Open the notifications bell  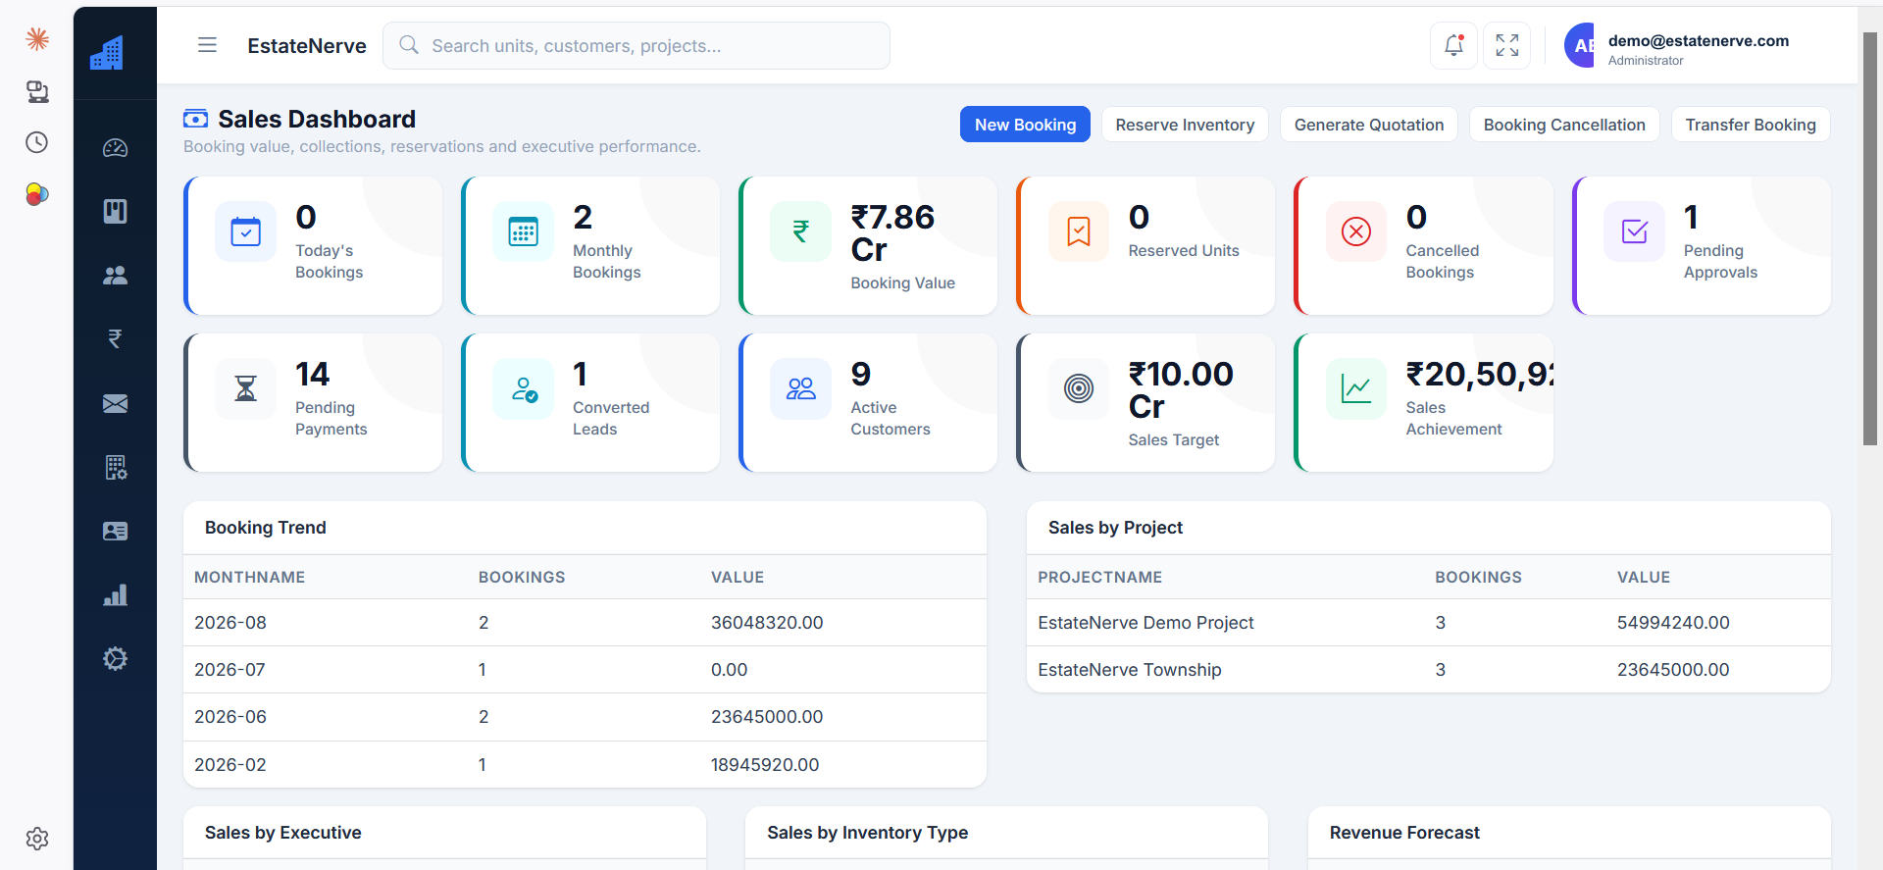[1453, 45]
